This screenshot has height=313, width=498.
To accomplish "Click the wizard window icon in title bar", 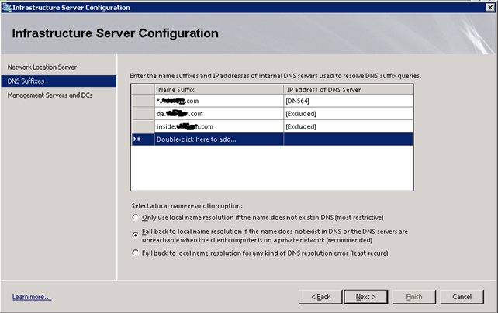I will [8, 7].
